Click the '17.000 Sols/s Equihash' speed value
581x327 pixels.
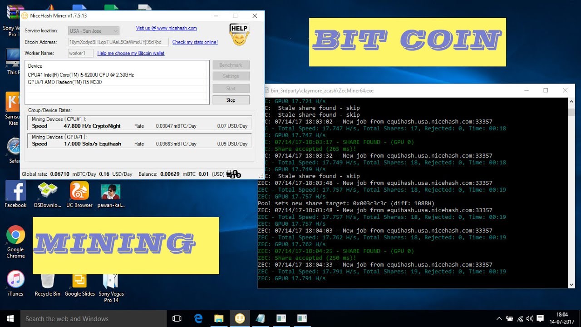coord(92,144)
